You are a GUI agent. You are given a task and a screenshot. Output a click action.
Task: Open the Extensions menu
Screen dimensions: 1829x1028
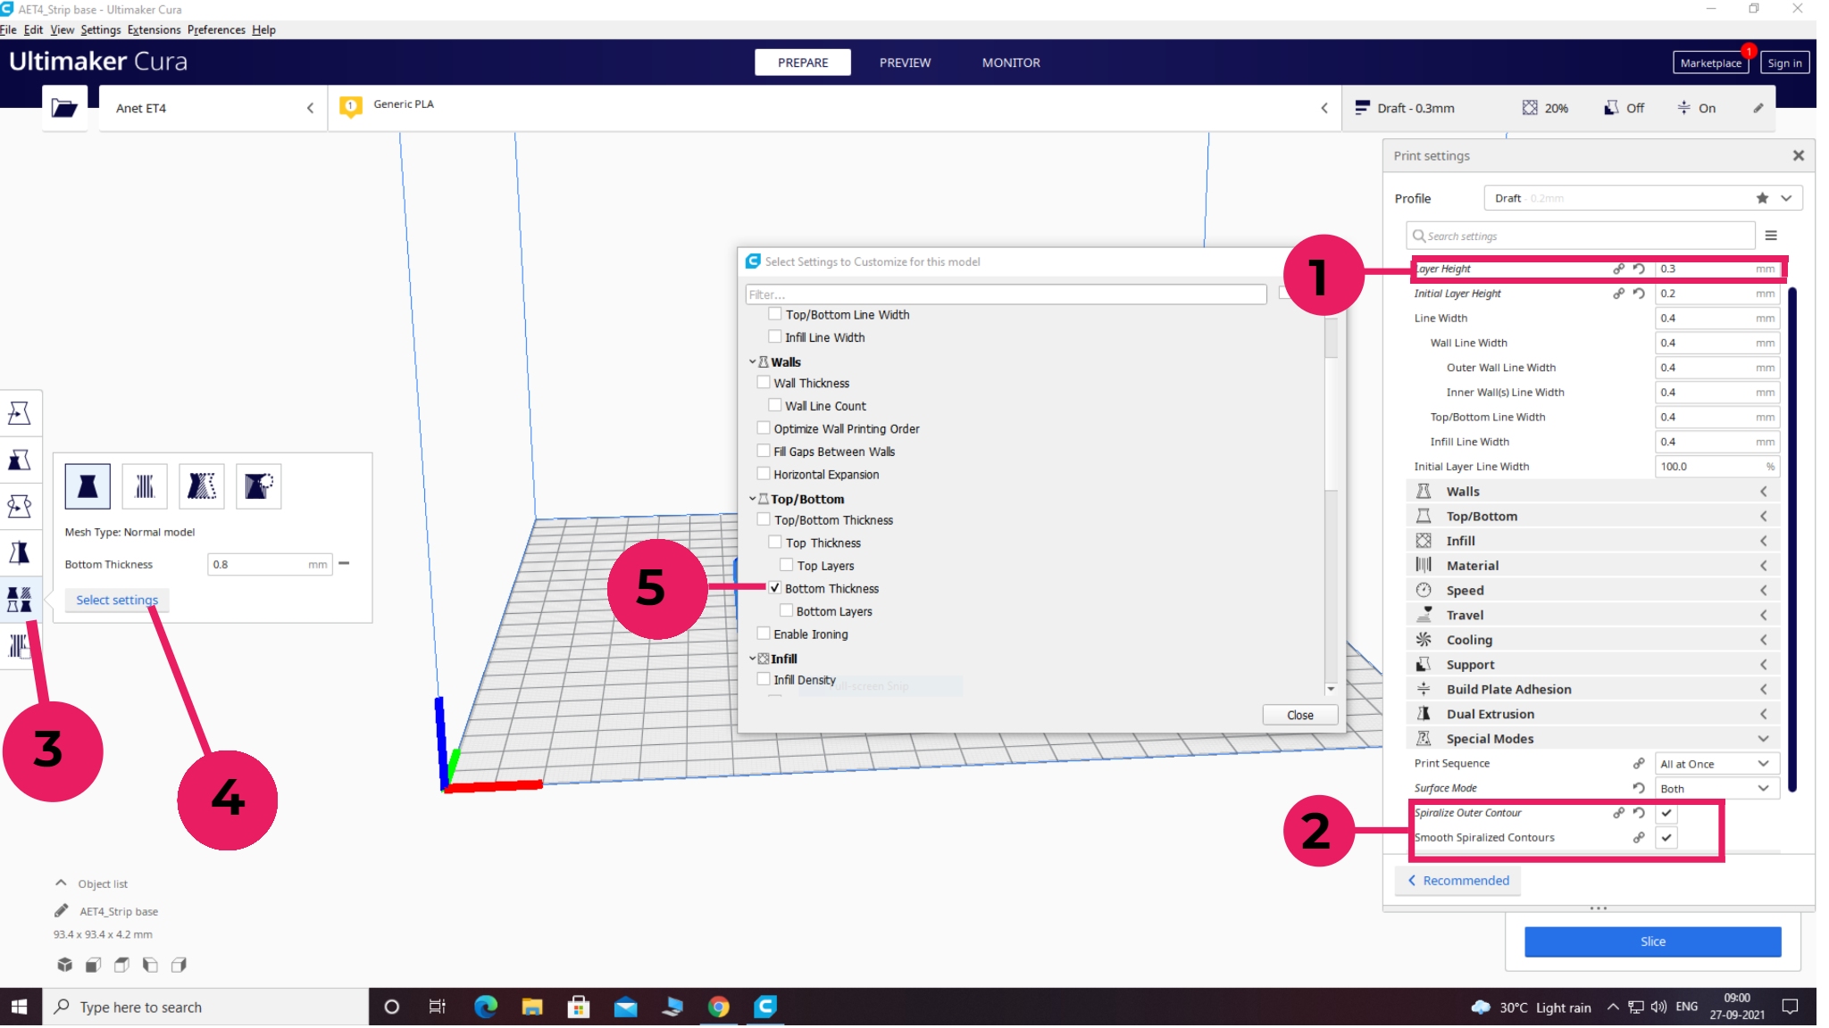click(154, 29)
